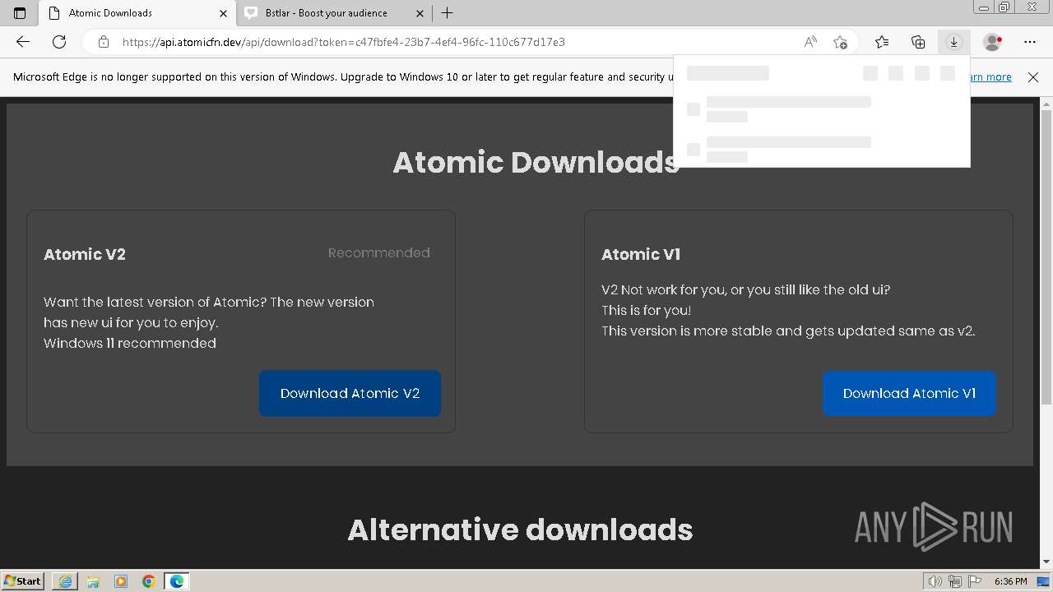The image size is (1053, 592).
Task: Dismiss the Edge unsupported notification bar
Action: coord(1033,76)
